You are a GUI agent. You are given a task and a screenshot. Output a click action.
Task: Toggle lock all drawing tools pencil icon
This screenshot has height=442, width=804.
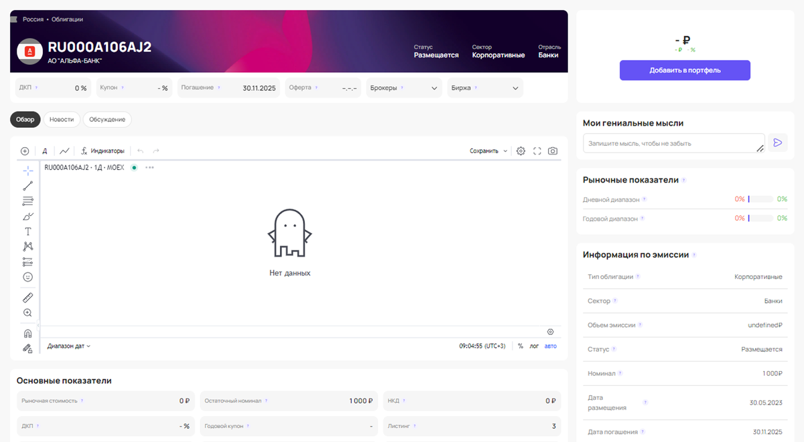tap(28, 348)
